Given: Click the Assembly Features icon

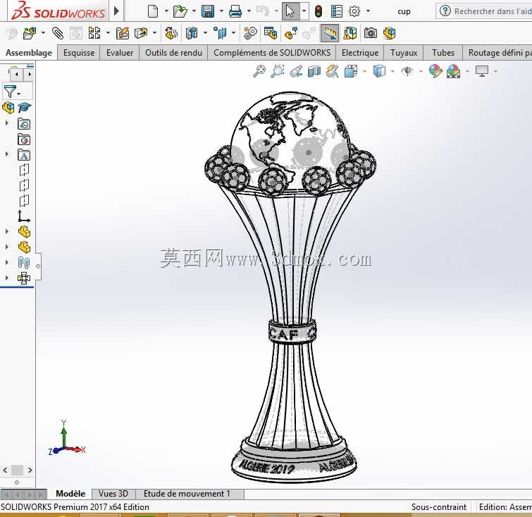Looking at the screenshot, I should (192, 33).
